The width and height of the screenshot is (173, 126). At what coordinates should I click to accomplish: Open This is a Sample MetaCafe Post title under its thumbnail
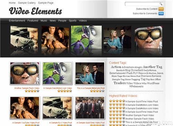point(91,88)
